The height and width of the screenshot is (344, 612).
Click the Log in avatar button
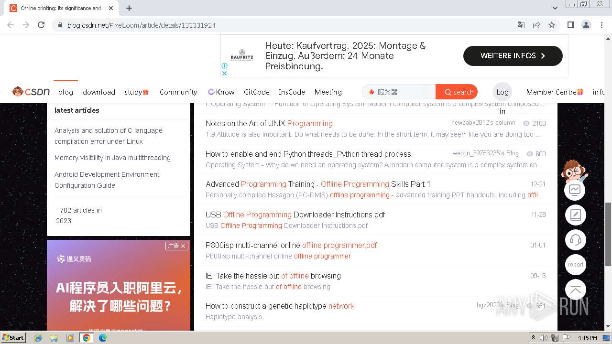point(502,92)
